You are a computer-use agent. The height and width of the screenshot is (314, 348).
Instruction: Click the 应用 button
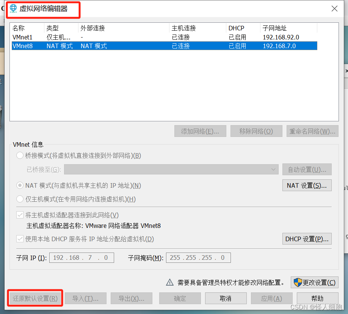[x=271, y=298]
